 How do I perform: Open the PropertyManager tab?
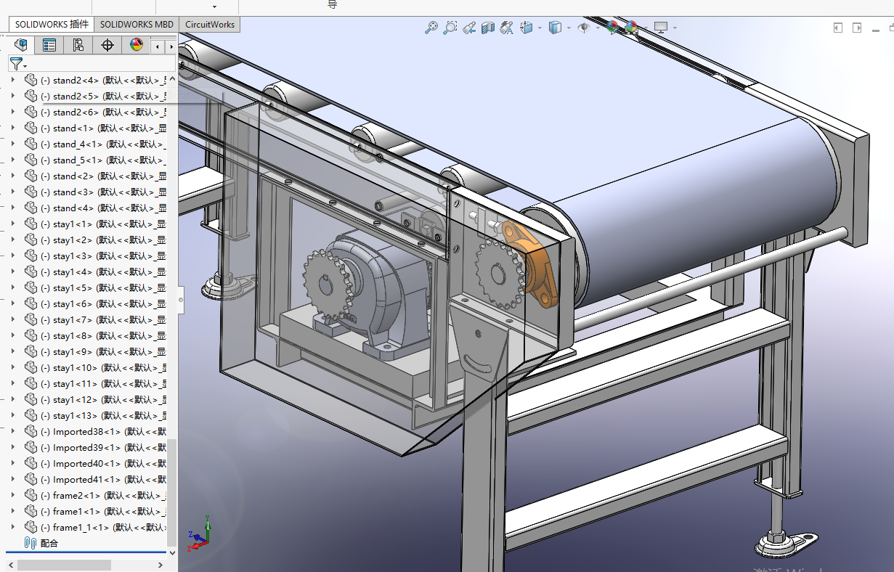[49, 45]
